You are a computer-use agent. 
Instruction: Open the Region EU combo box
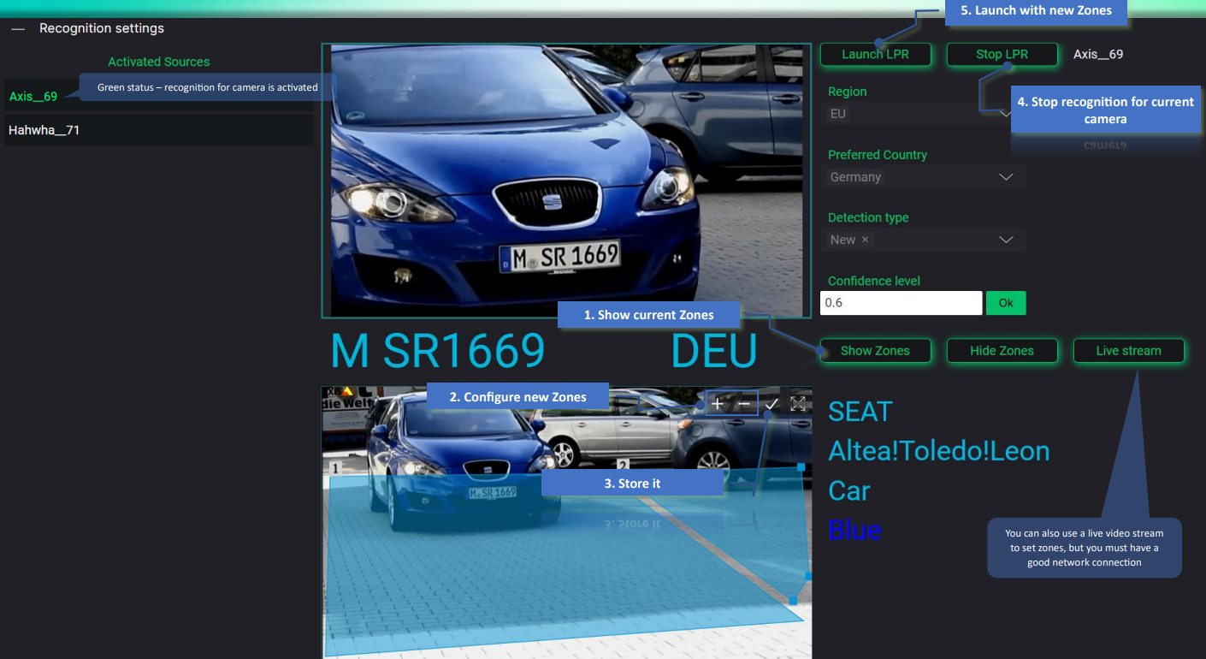click(923, 114)
